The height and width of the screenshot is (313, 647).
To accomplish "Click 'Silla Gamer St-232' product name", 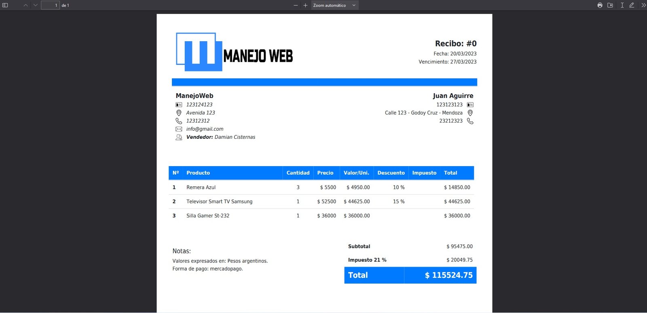I will point(208,216).
